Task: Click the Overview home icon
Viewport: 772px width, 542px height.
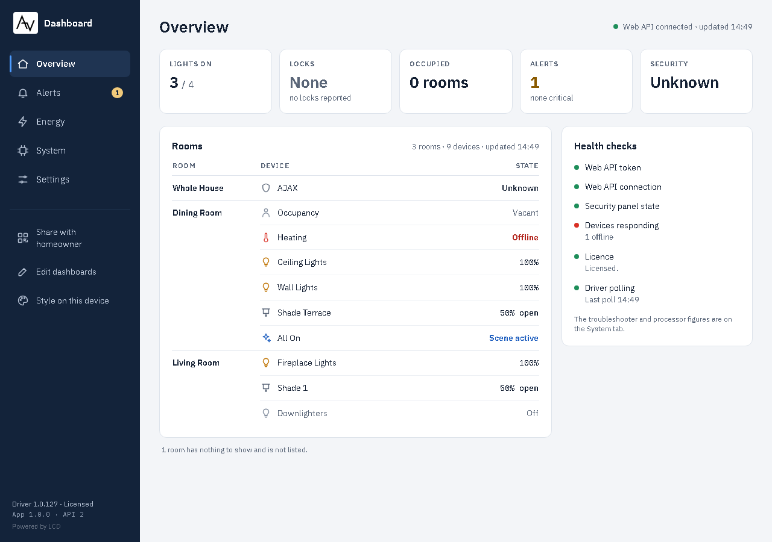Action: pyautogui.click(x=23, y=64)
